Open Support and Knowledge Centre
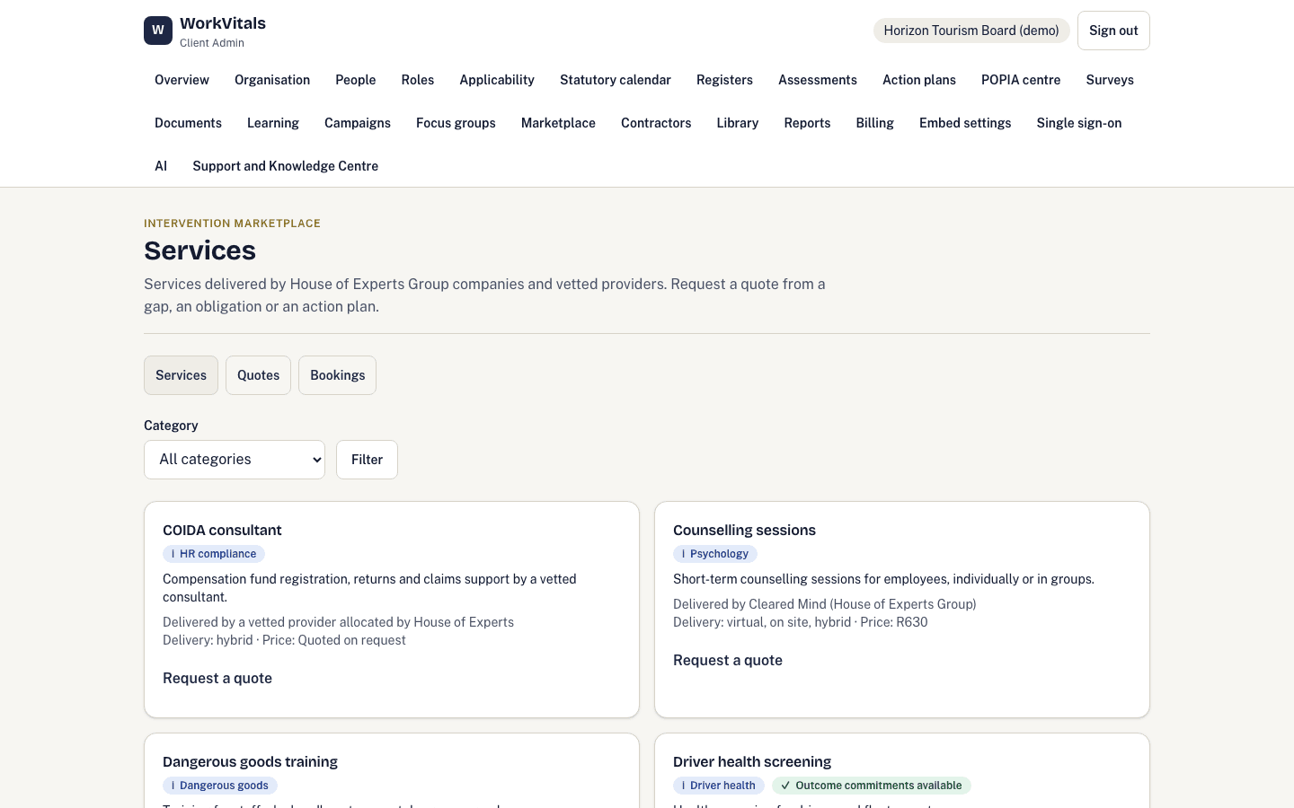Image resolution: width=1294 pixels, height=808 pixels. click(285, 166)
